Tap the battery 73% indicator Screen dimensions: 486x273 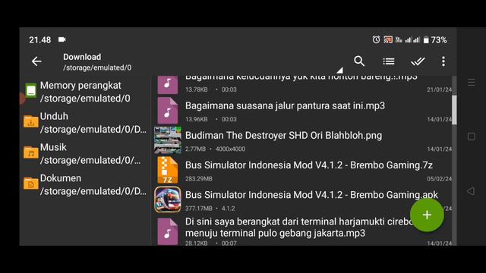pyautogui.click(x=435, y=40)
